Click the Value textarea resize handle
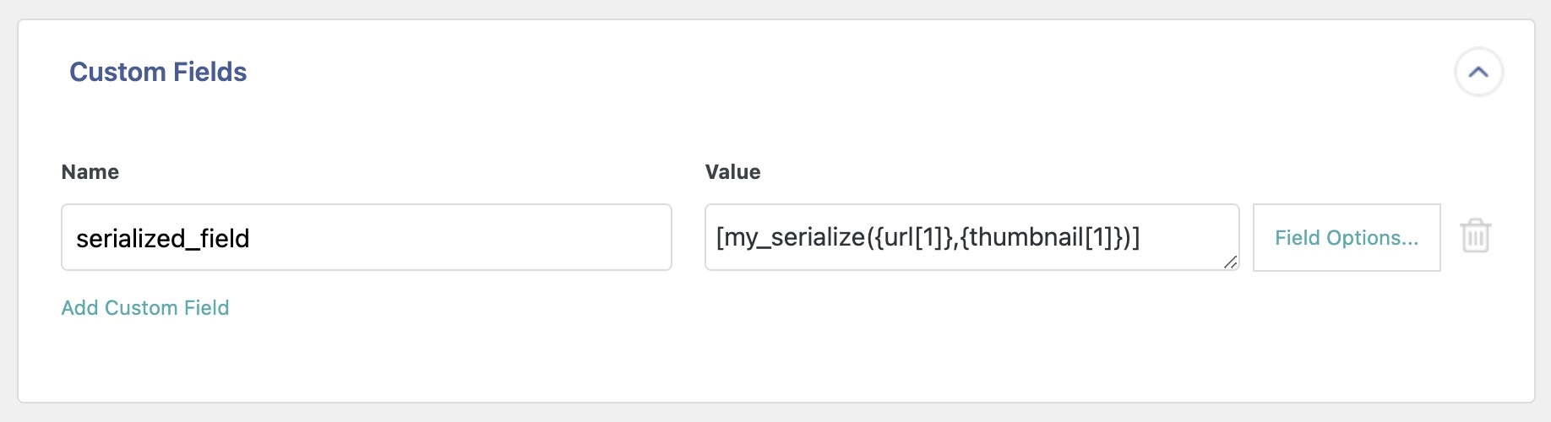This screenshot has width=1551, height=422. coord(1230,262)
